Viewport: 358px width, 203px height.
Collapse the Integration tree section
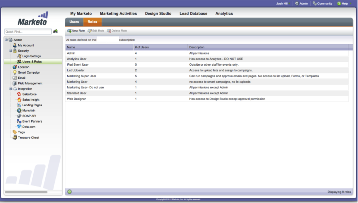click(x=11, y=89)
